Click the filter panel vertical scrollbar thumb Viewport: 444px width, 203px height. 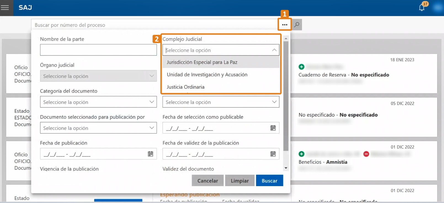point(286,96)
